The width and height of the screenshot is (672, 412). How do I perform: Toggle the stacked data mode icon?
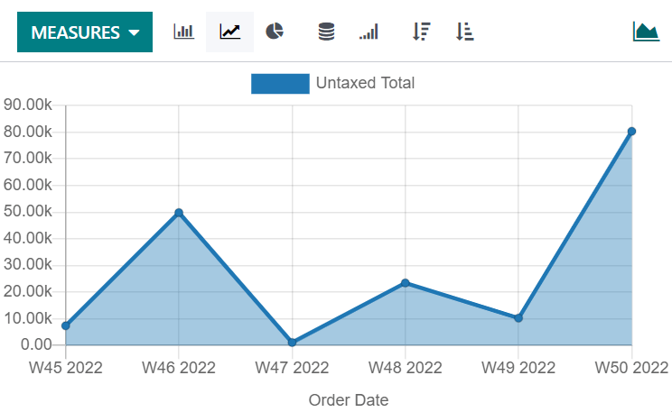point(326,32)
